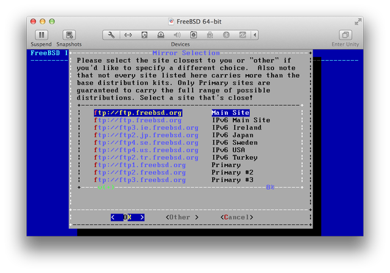The width and height of the screenshot is (390, 273).
Task: Click the "IPv6 Ireland" description
Action: [x=236, y=128]
